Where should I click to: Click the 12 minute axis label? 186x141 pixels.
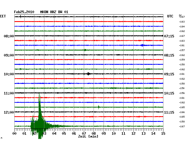(x=133, y=134)
